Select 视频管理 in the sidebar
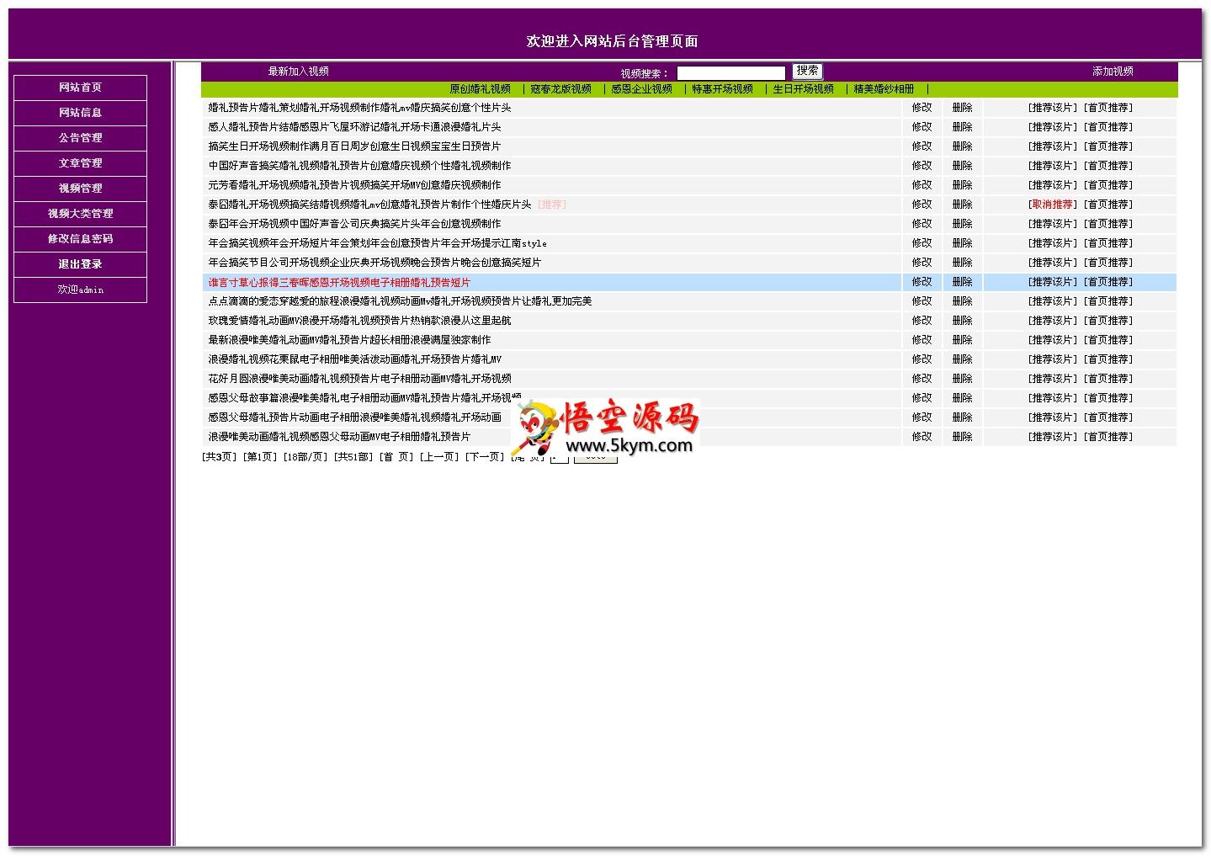This screenshot has height=856, width=1211. coord(80,189)
